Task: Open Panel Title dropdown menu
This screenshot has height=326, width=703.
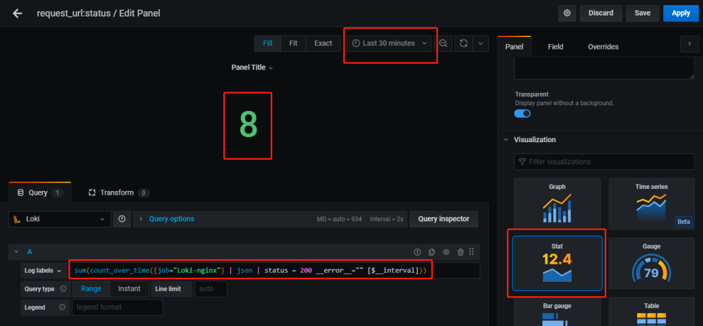Action: click(x=252, y=68)
